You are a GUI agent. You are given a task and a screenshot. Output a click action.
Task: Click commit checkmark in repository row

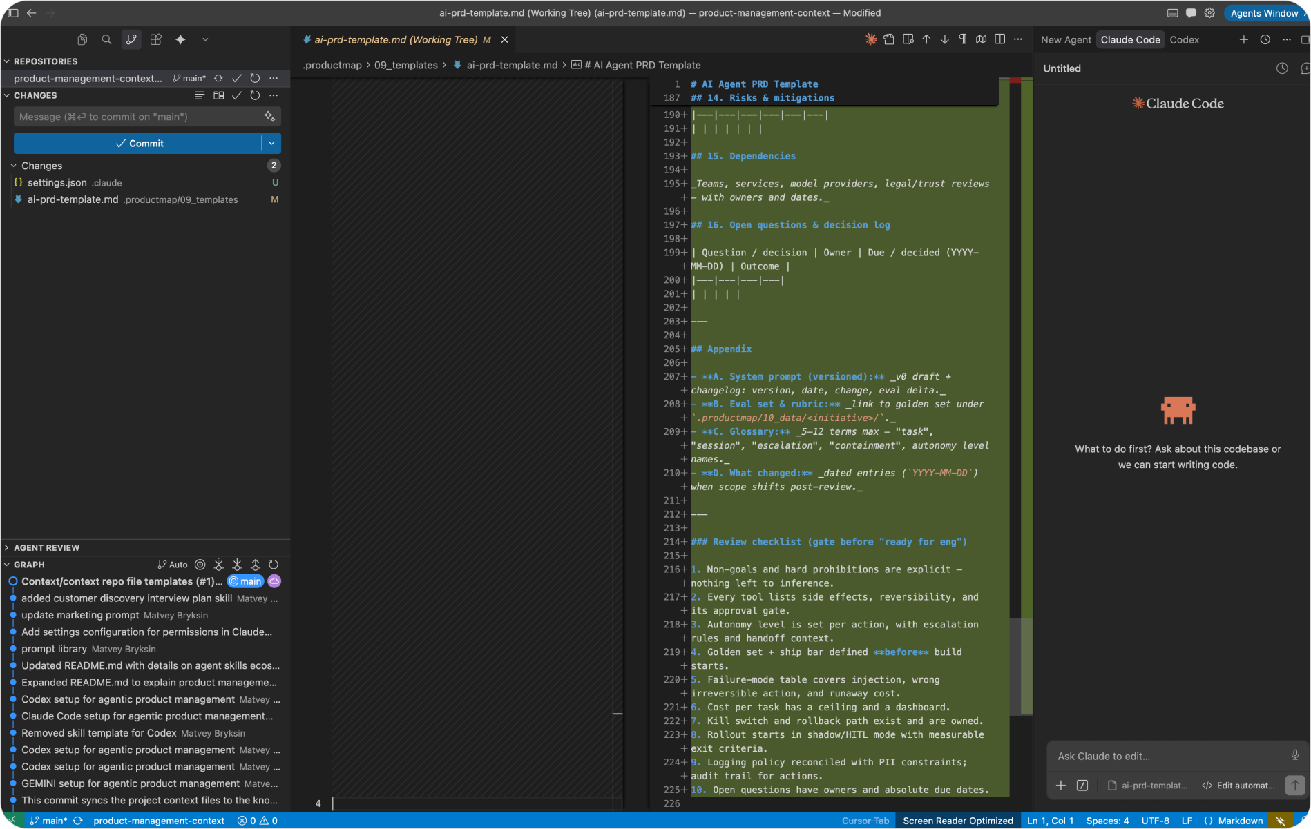tap(236, 79)
